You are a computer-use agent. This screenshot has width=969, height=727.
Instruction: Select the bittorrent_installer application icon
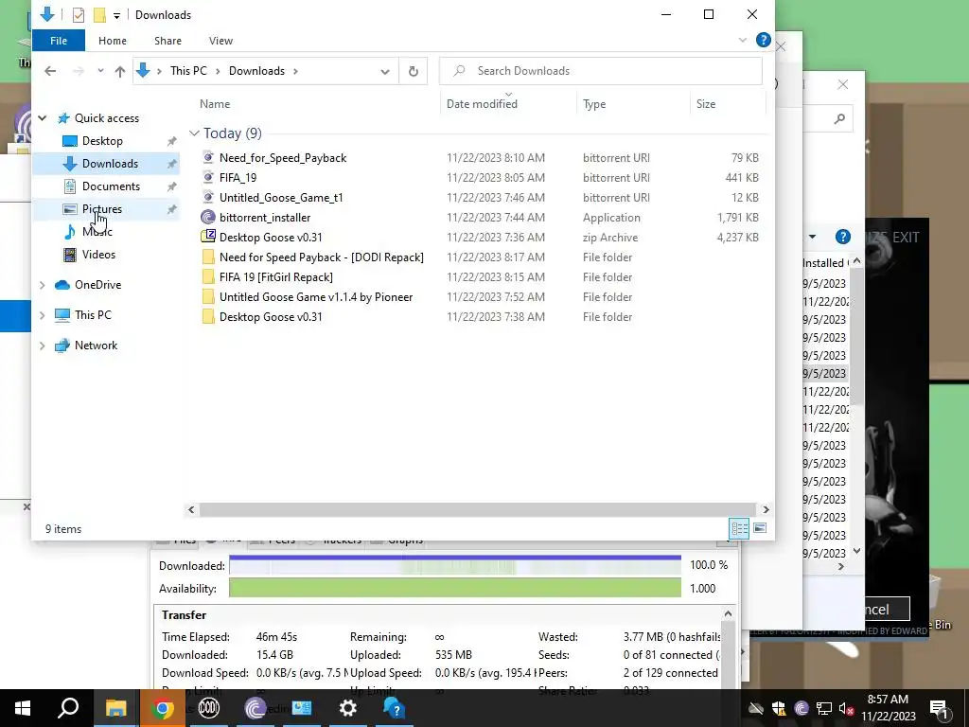(208, 218)
